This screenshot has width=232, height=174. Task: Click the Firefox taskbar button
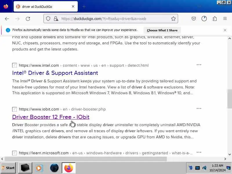point(68,168)
